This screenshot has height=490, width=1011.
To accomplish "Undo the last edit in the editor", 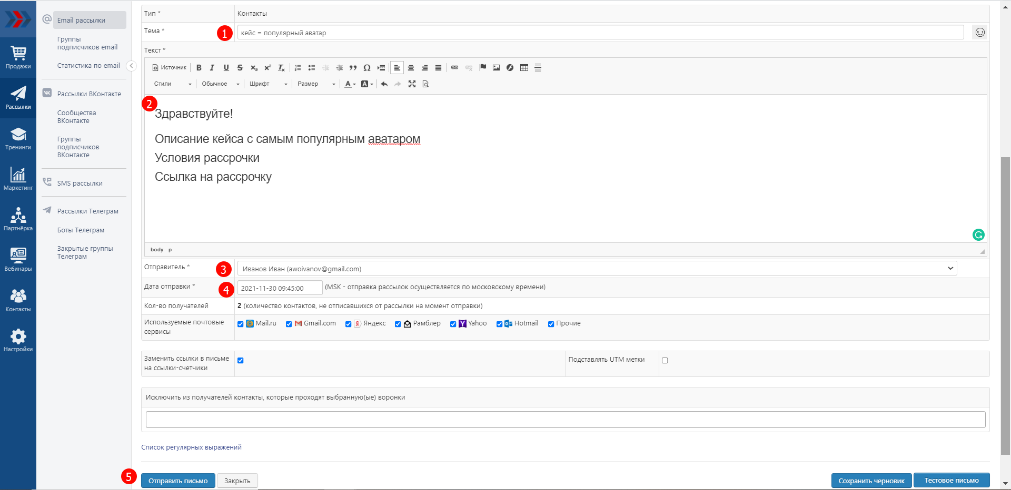I will [x=384, y=84].
